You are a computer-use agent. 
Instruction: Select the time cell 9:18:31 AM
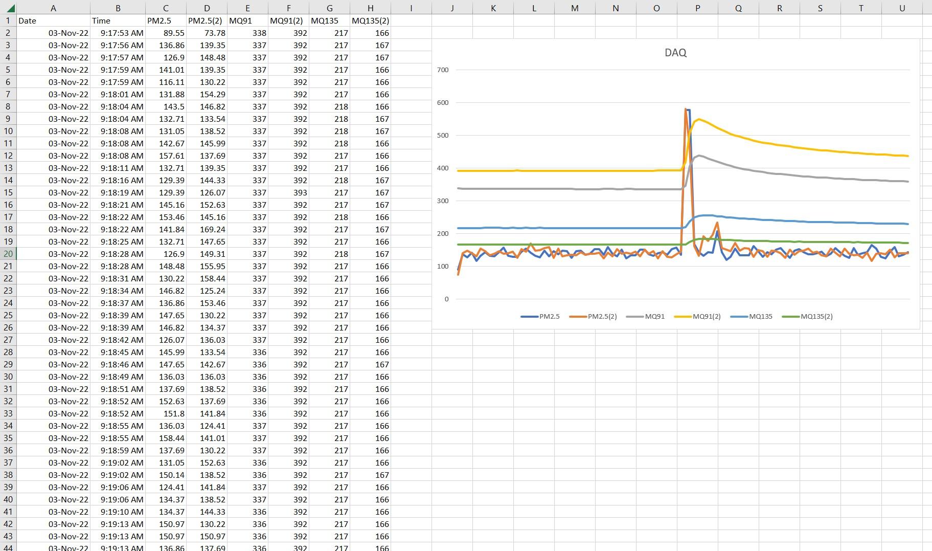pyautogui.click(x=118, y=278)
